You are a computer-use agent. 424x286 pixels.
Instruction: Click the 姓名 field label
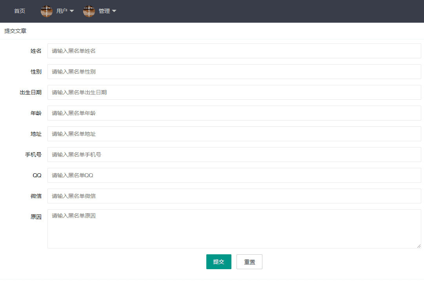tap(36, 51)
